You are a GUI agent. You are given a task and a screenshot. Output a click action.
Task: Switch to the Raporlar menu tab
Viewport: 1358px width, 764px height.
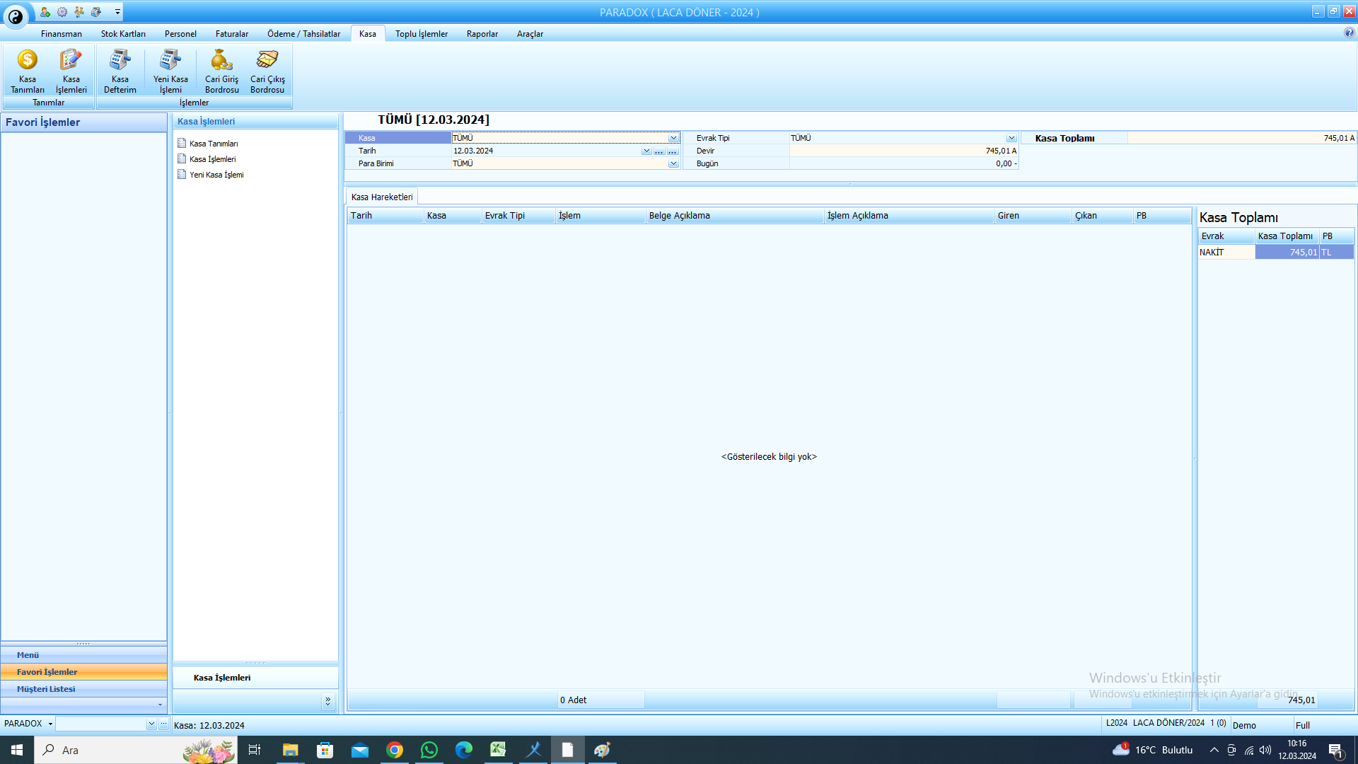(482, 34)
